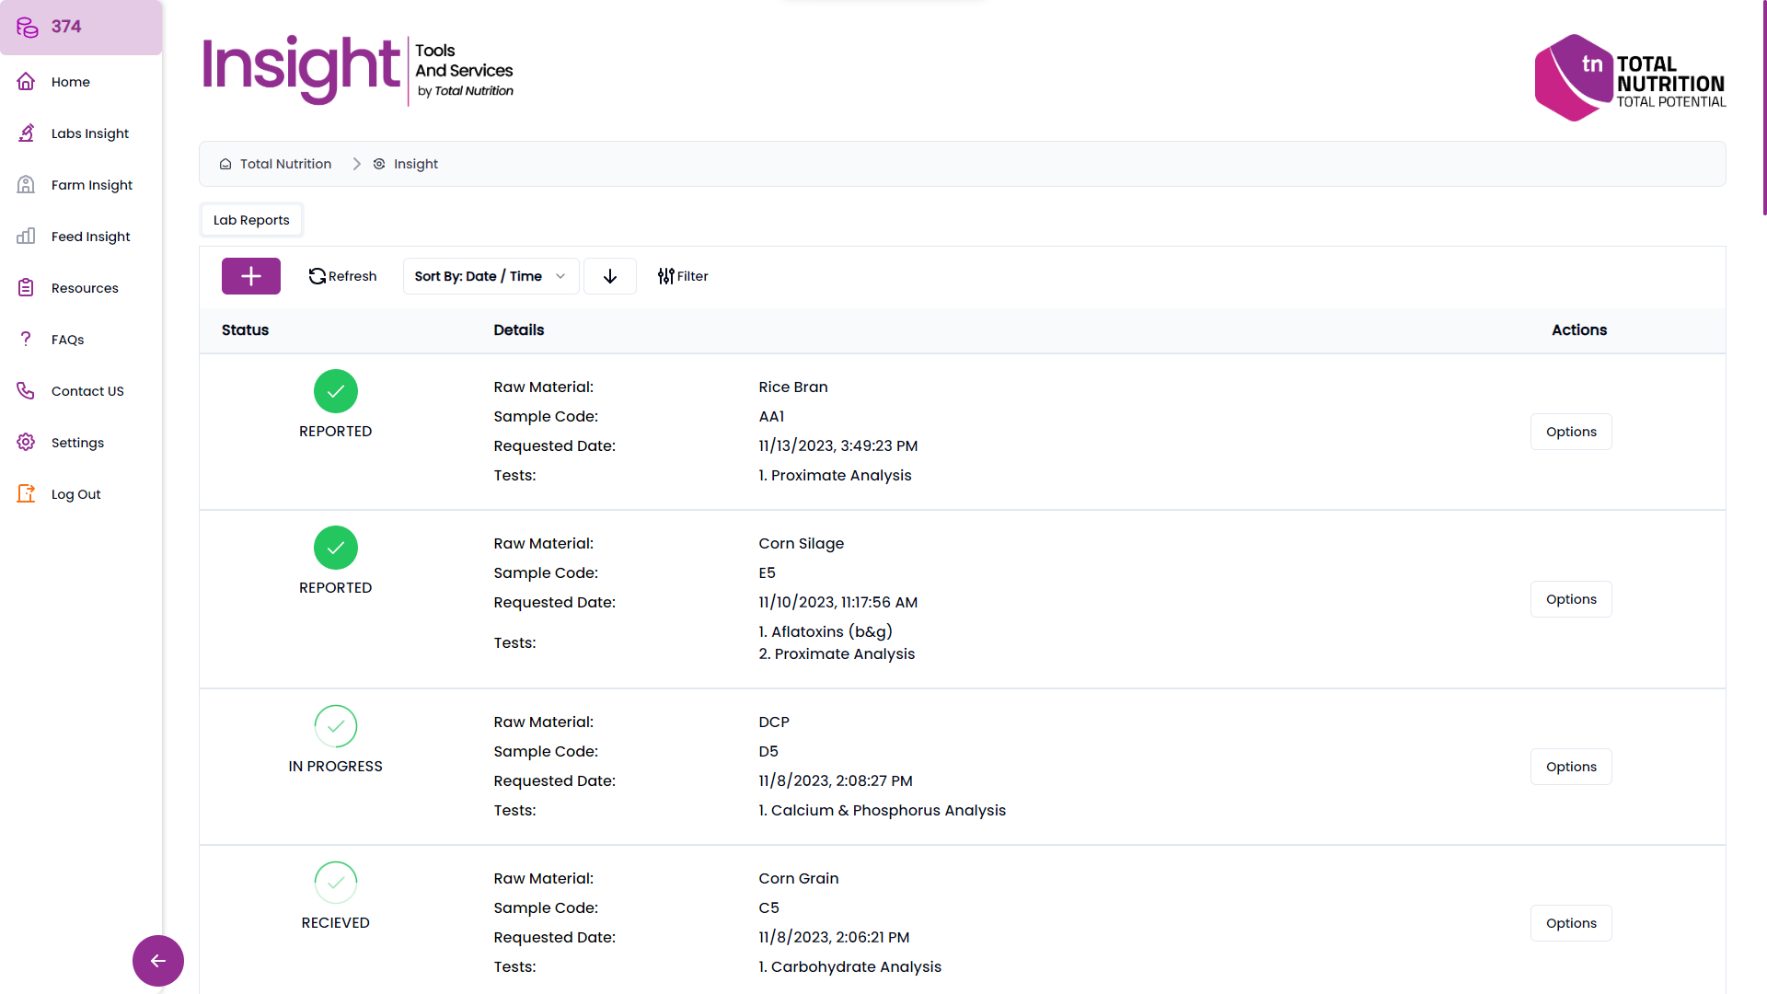Expand Options for the Corn Silage report

click(x=1570, y=598)
